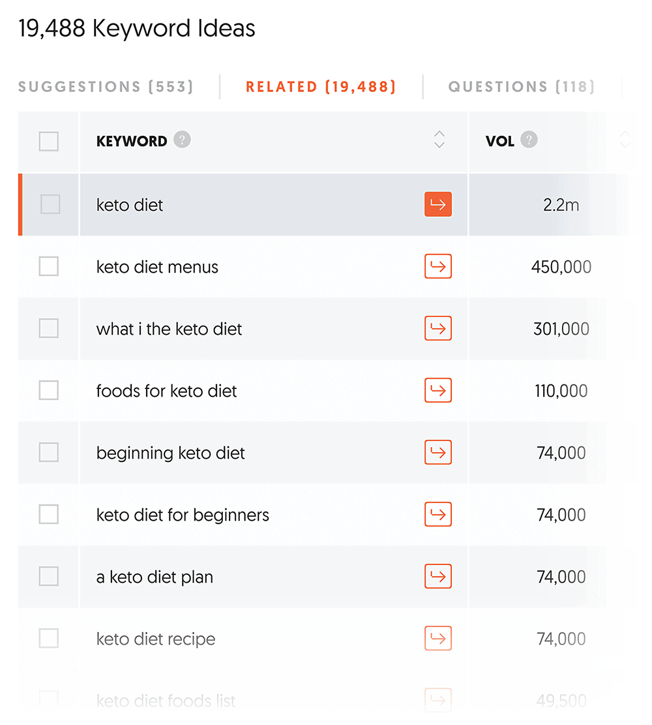Click the arrow icon for 'beginning keto diet'
This screenshot has width=652, height=725.
tap(437, 452)
